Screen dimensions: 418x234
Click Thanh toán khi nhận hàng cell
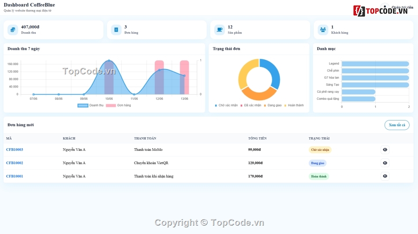[154, 176]
